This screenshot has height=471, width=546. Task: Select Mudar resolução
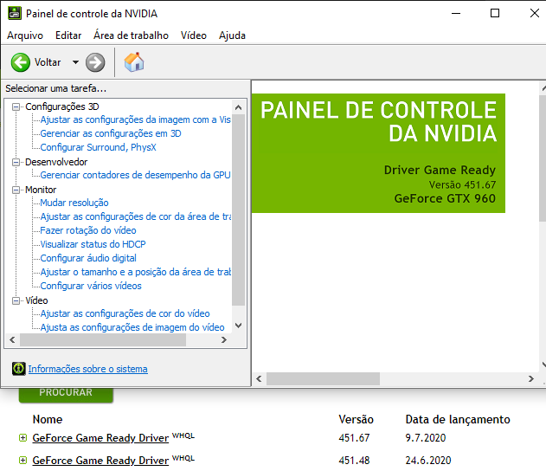point(74,203)
